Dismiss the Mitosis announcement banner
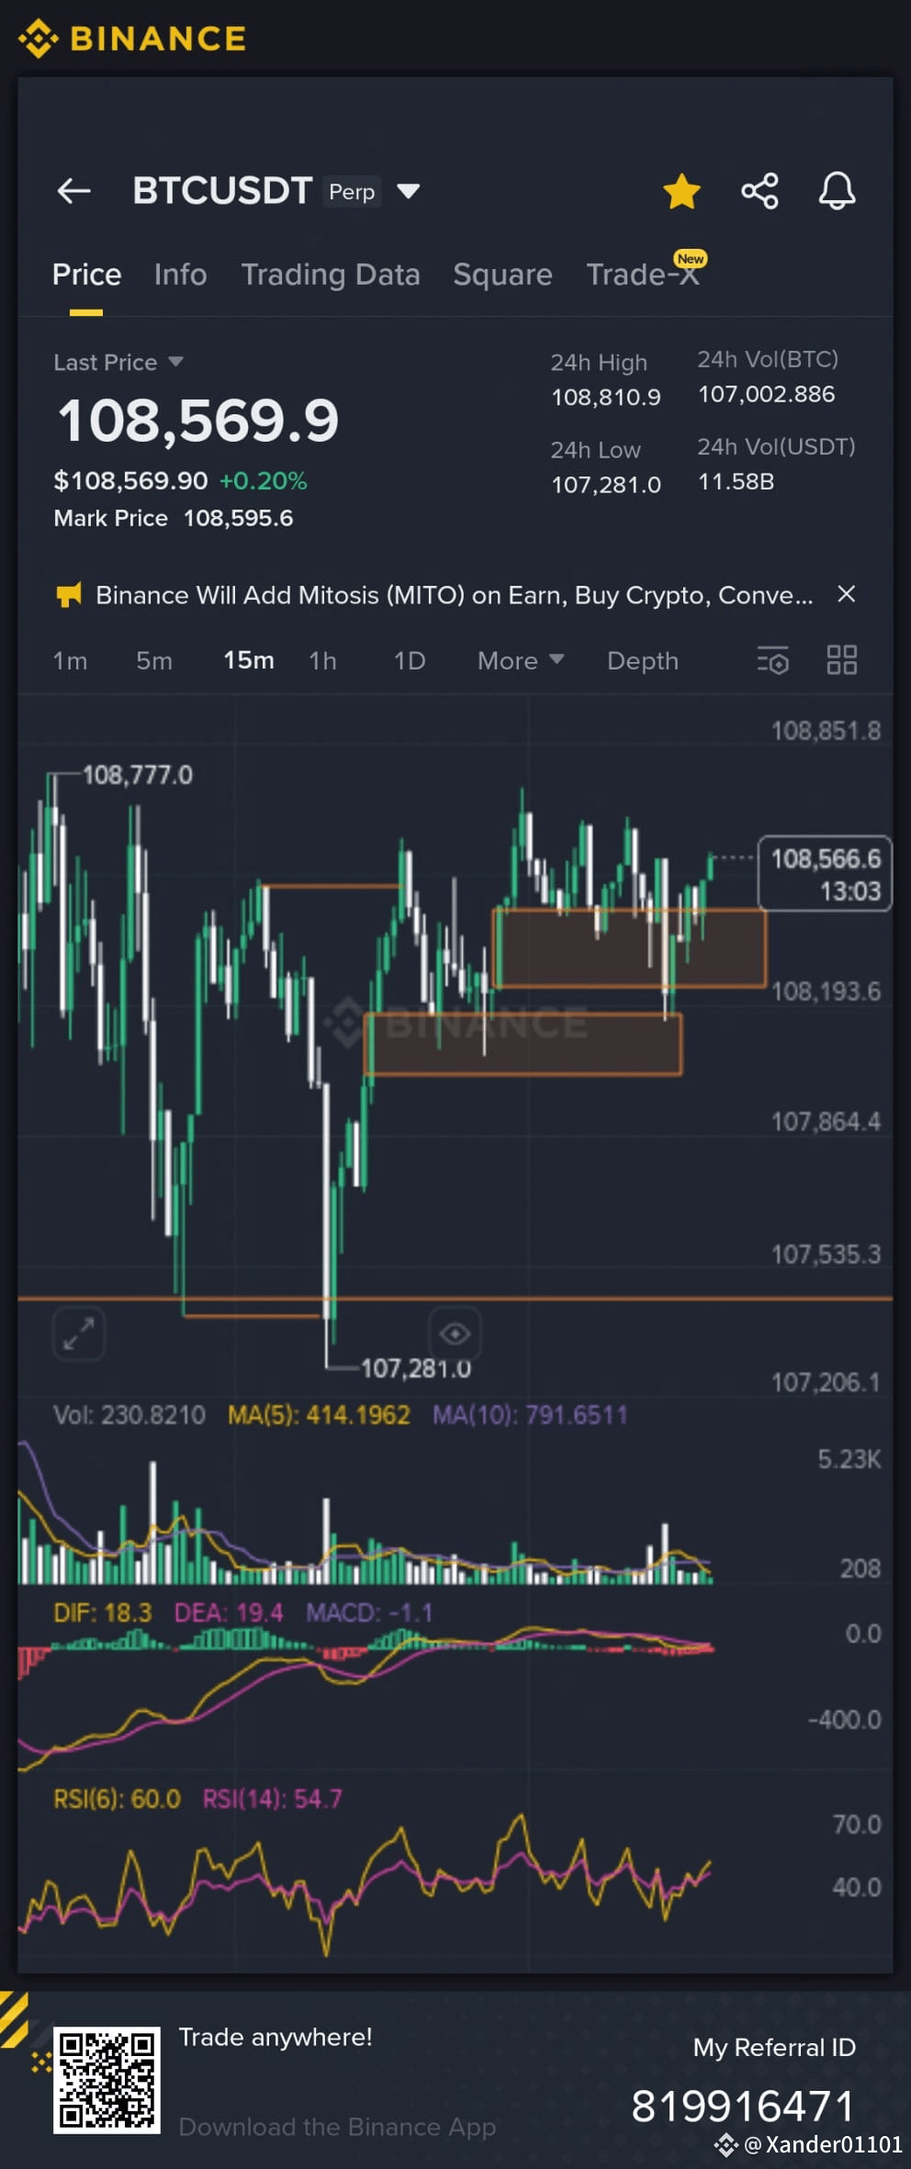The height and width of the screenshot is (2169, 911). tap(847, 594)
